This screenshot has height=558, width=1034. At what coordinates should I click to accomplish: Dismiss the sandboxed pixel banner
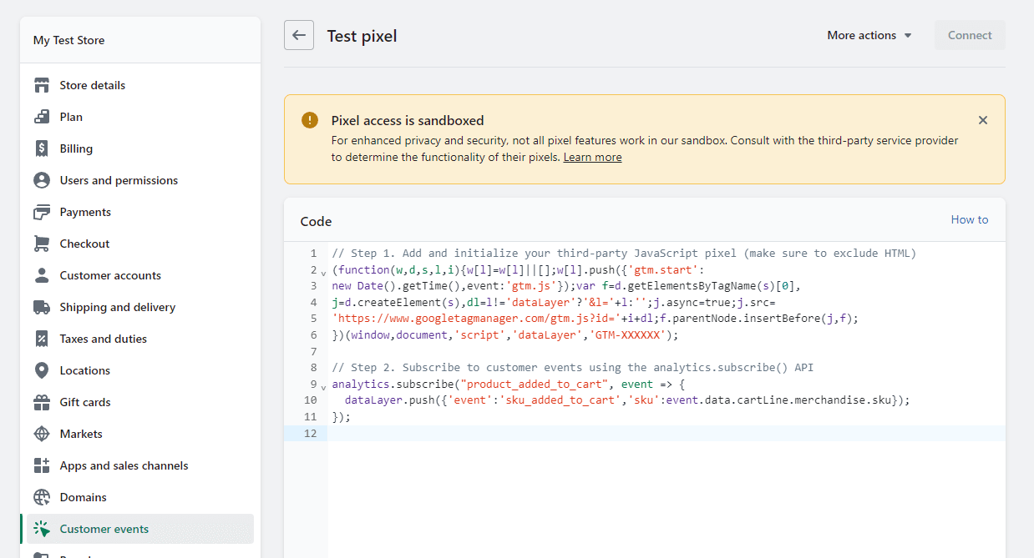click(x=983, y=120)
